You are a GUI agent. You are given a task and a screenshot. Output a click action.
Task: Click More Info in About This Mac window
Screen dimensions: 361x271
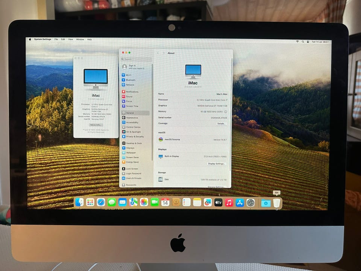(x=96, y=125)
